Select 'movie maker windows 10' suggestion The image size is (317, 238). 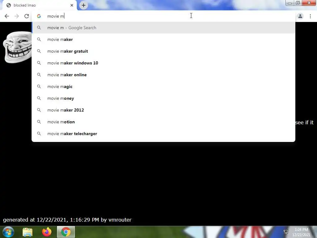coord(163,63)
